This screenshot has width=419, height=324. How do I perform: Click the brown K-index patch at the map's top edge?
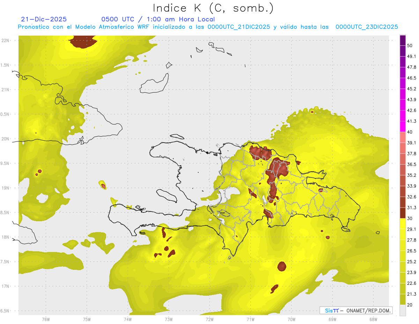tap(83, 41)
